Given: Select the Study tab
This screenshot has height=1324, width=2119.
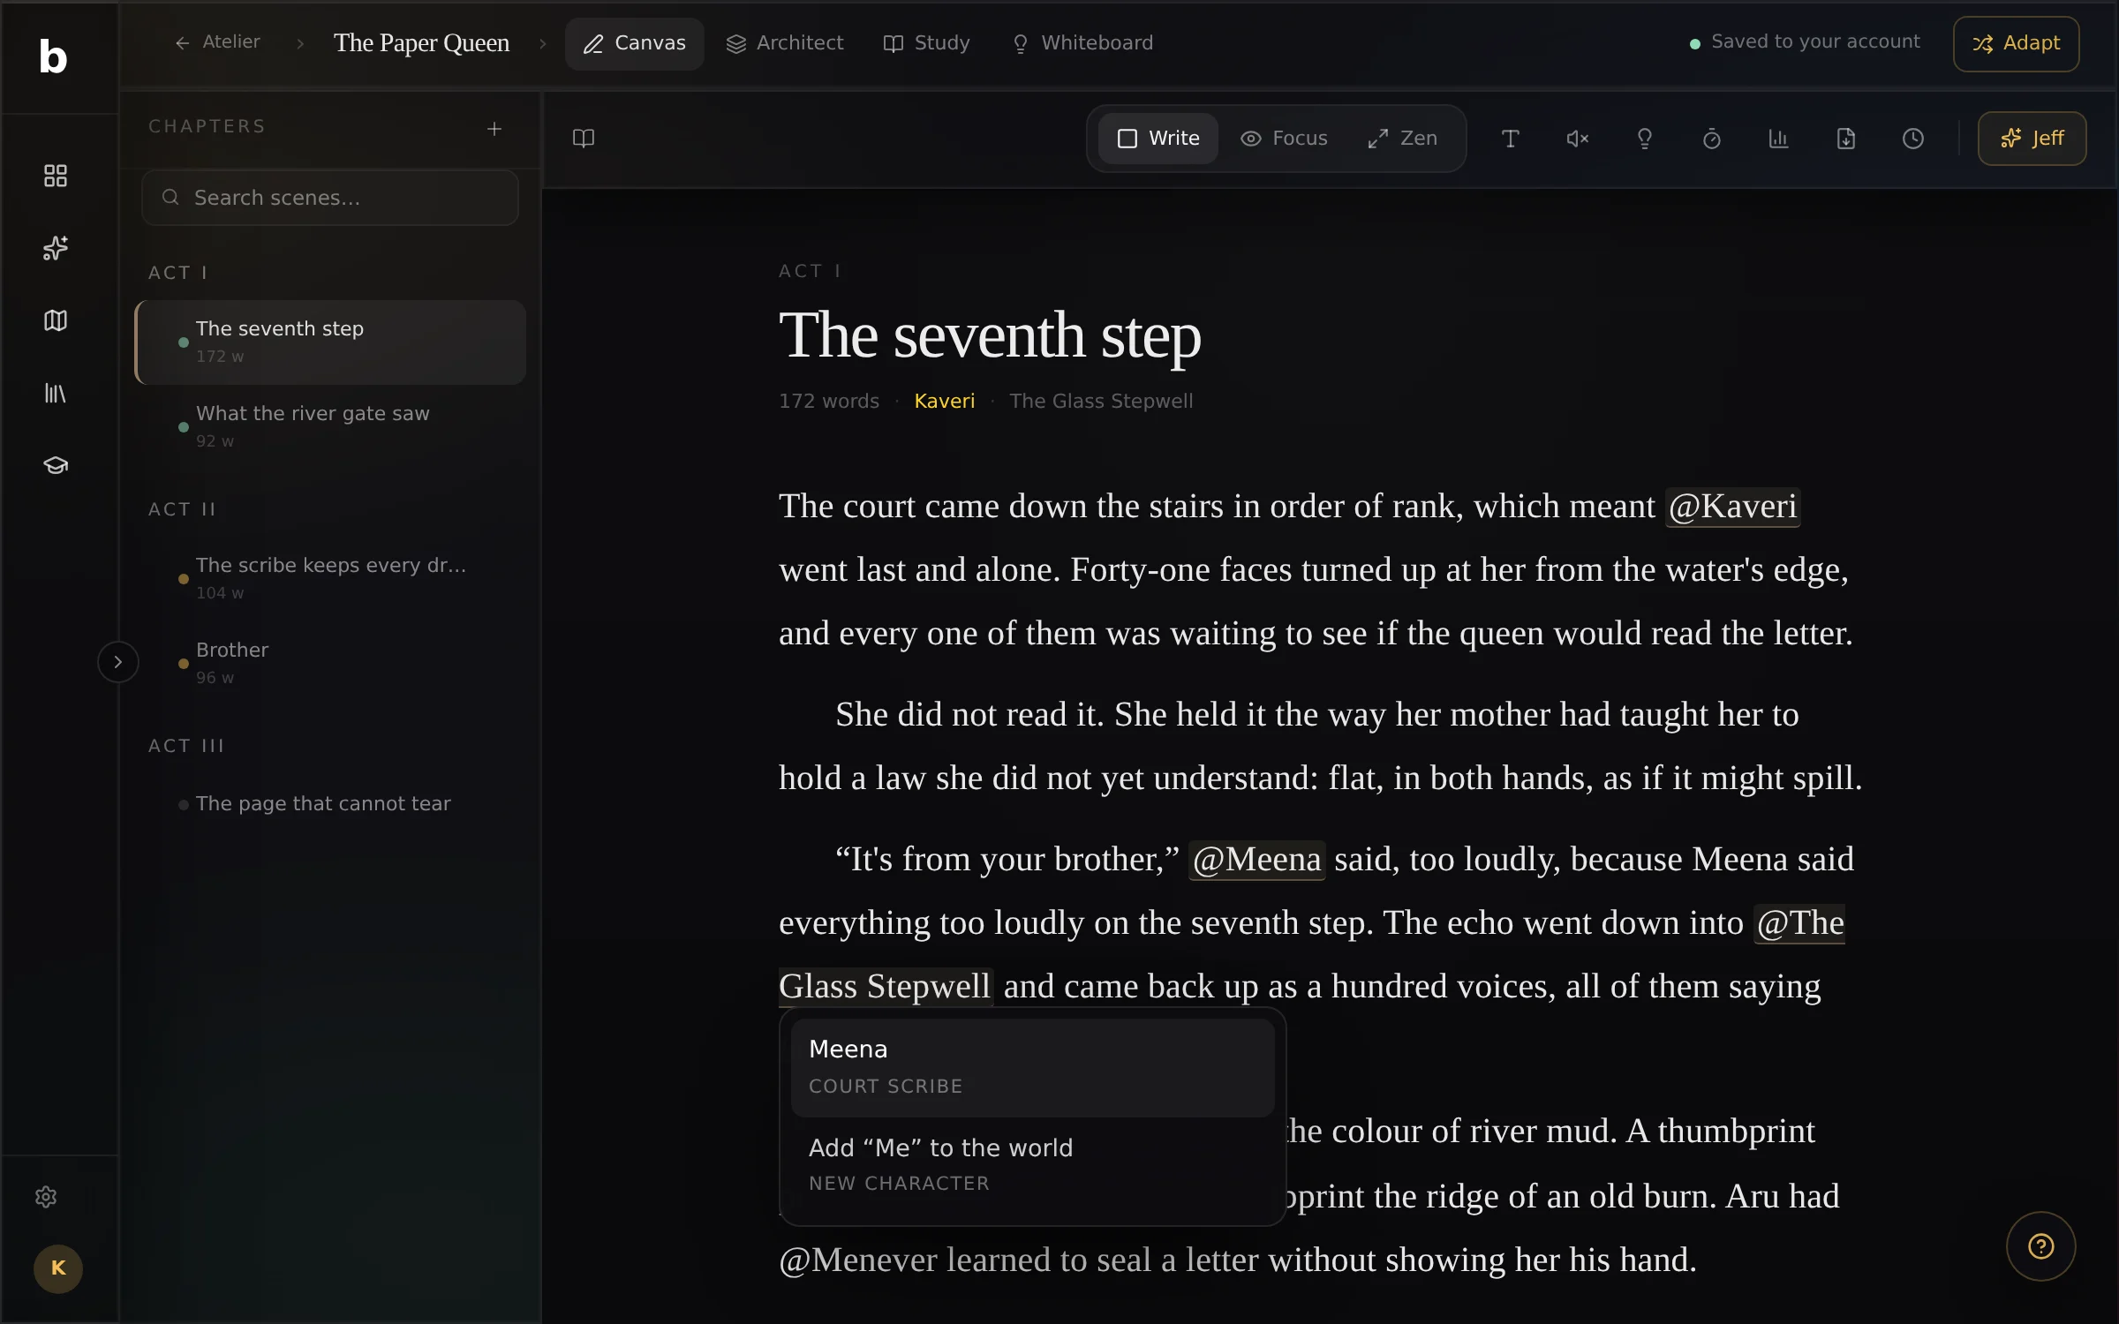Looking at the screenshot, I should click(x=926, y=43).
